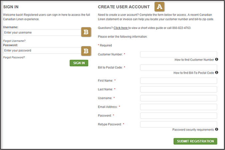Click info icon beside Bill-To Postal Code help
Image resolution: width=225 pixels, height=150 pixels.
point(217,72)
